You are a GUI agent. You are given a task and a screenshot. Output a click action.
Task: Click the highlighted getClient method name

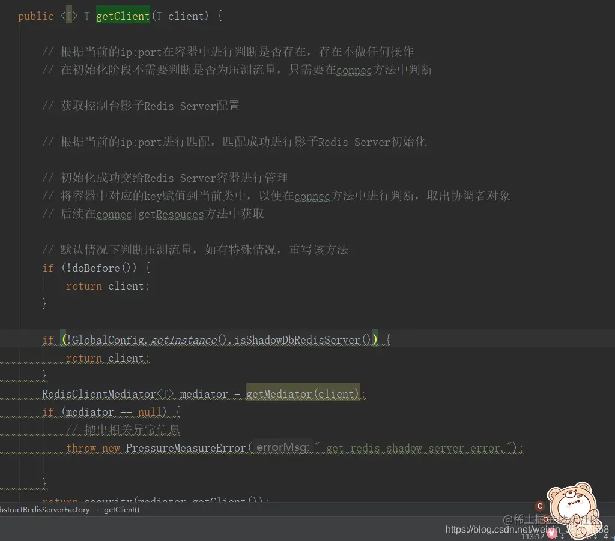point(123,16)
